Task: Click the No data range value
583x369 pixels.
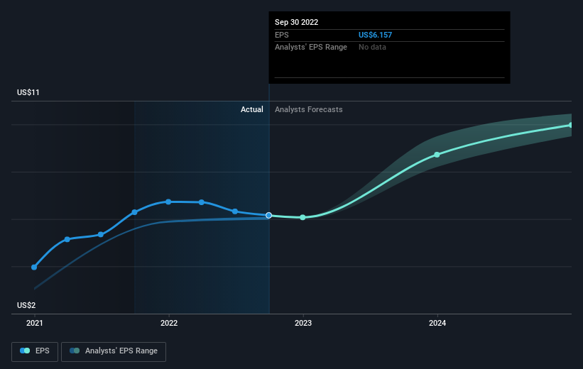Action: click(x=372, y=48)
